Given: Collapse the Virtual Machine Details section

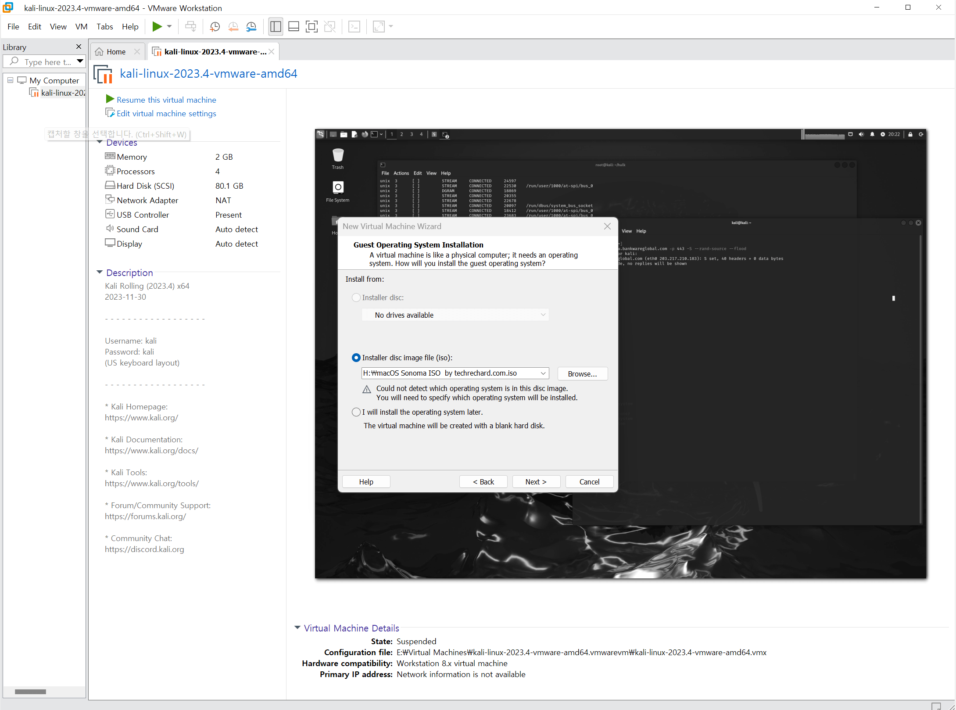Looking at the screenshot, I should point(297,628).
